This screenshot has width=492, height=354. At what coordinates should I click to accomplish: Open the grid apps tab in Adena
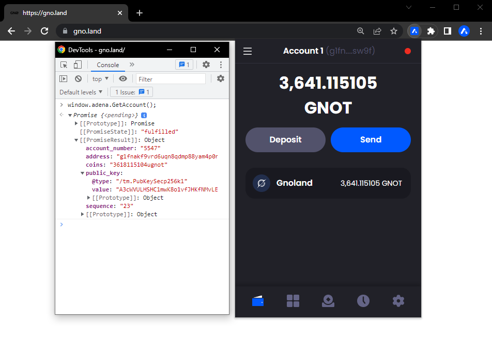tap(293, 301)
